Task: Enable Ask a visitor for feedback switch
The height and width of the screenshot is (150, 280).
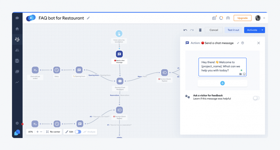Action: click(x=256, y=98)
